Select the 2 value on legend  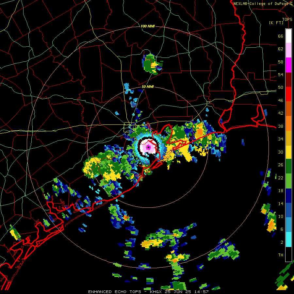pyautogui.click(x=282, y=242)
